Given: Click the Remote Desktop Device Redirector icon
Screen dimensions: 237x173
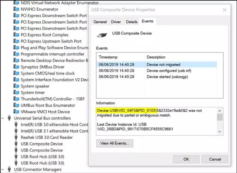Looking at the screenshot, I should (16, 60).
